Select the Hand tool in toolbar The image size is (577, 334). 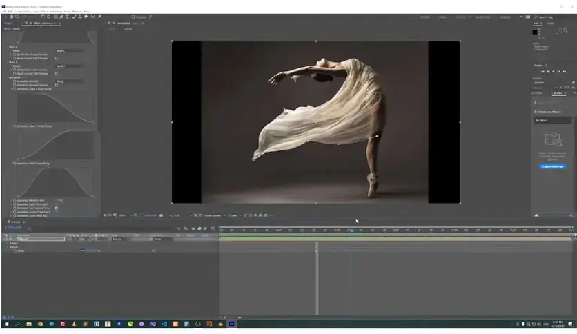pos(12,17)
